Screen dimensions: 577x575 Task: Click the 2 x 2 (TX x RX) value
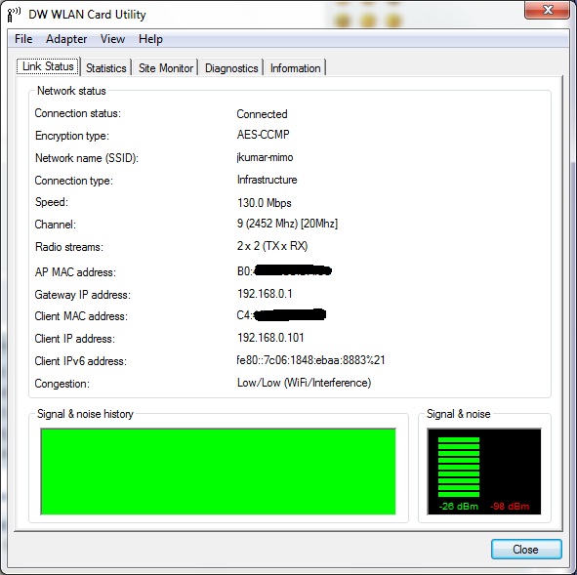pos(272,246)
